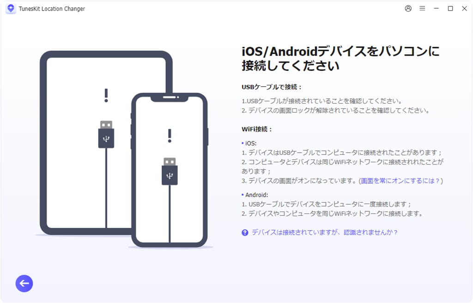
Task: Open the hamburger menu in title bar
Action: tap(422, 8)
